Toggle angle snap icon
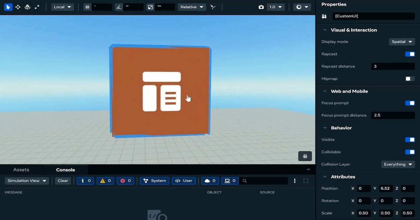This screenshot has width=420, height=220. (119, 7)
